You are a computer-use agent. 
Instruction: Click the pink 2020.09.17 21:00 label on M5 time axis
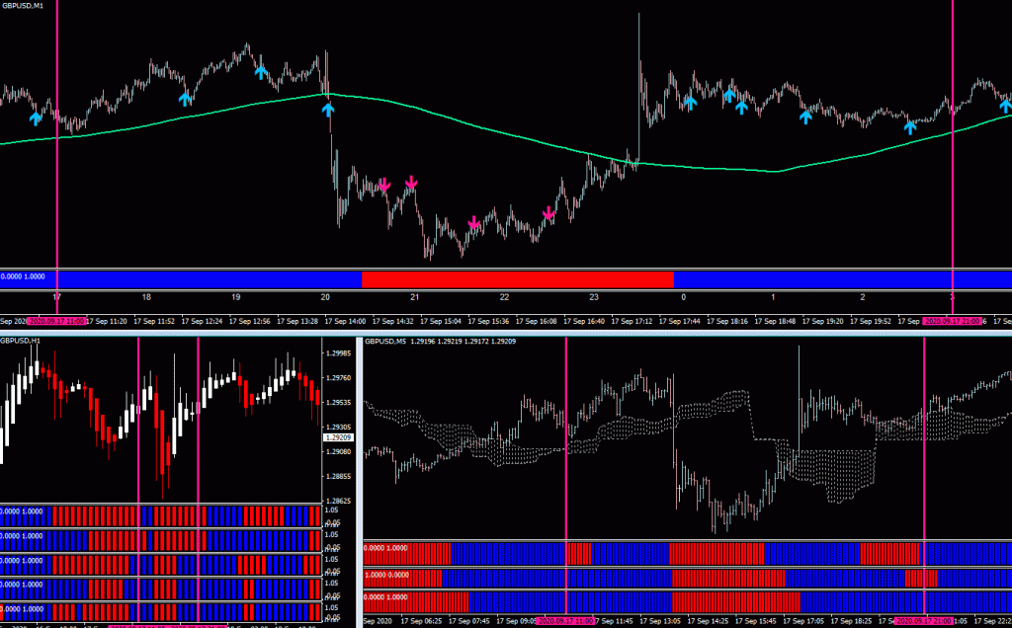click(924, 621)
